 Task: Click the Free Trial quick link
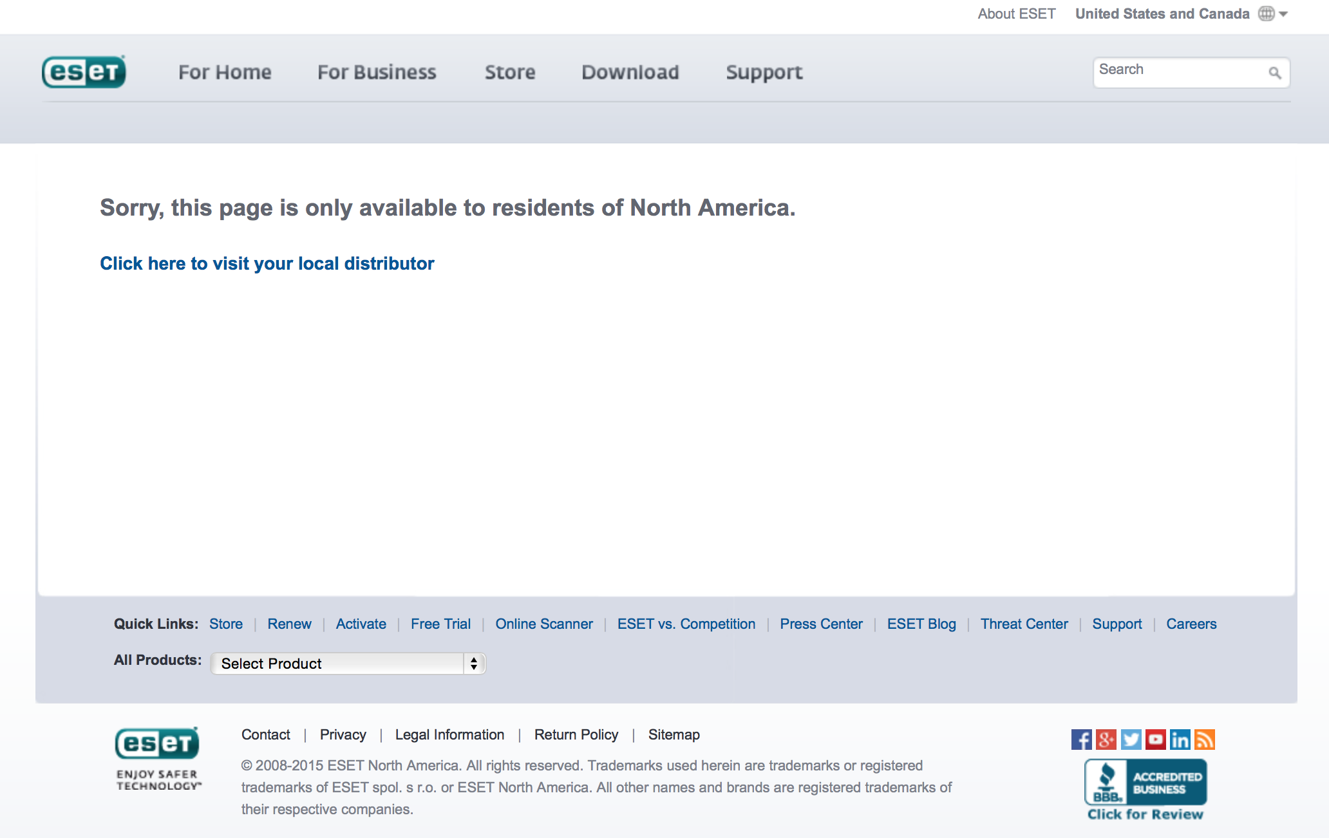[x=440, y=624]
